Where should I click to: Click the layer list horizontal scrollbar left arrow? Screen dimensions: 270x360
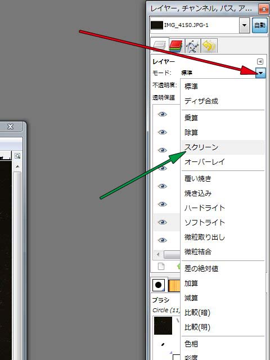point(158,255)
